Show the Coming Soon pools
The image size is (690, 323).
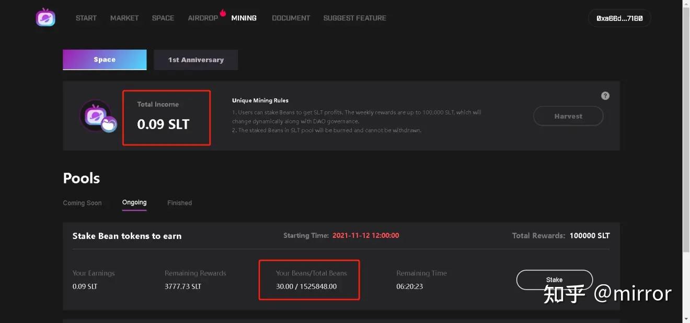[x=83, y=203]
